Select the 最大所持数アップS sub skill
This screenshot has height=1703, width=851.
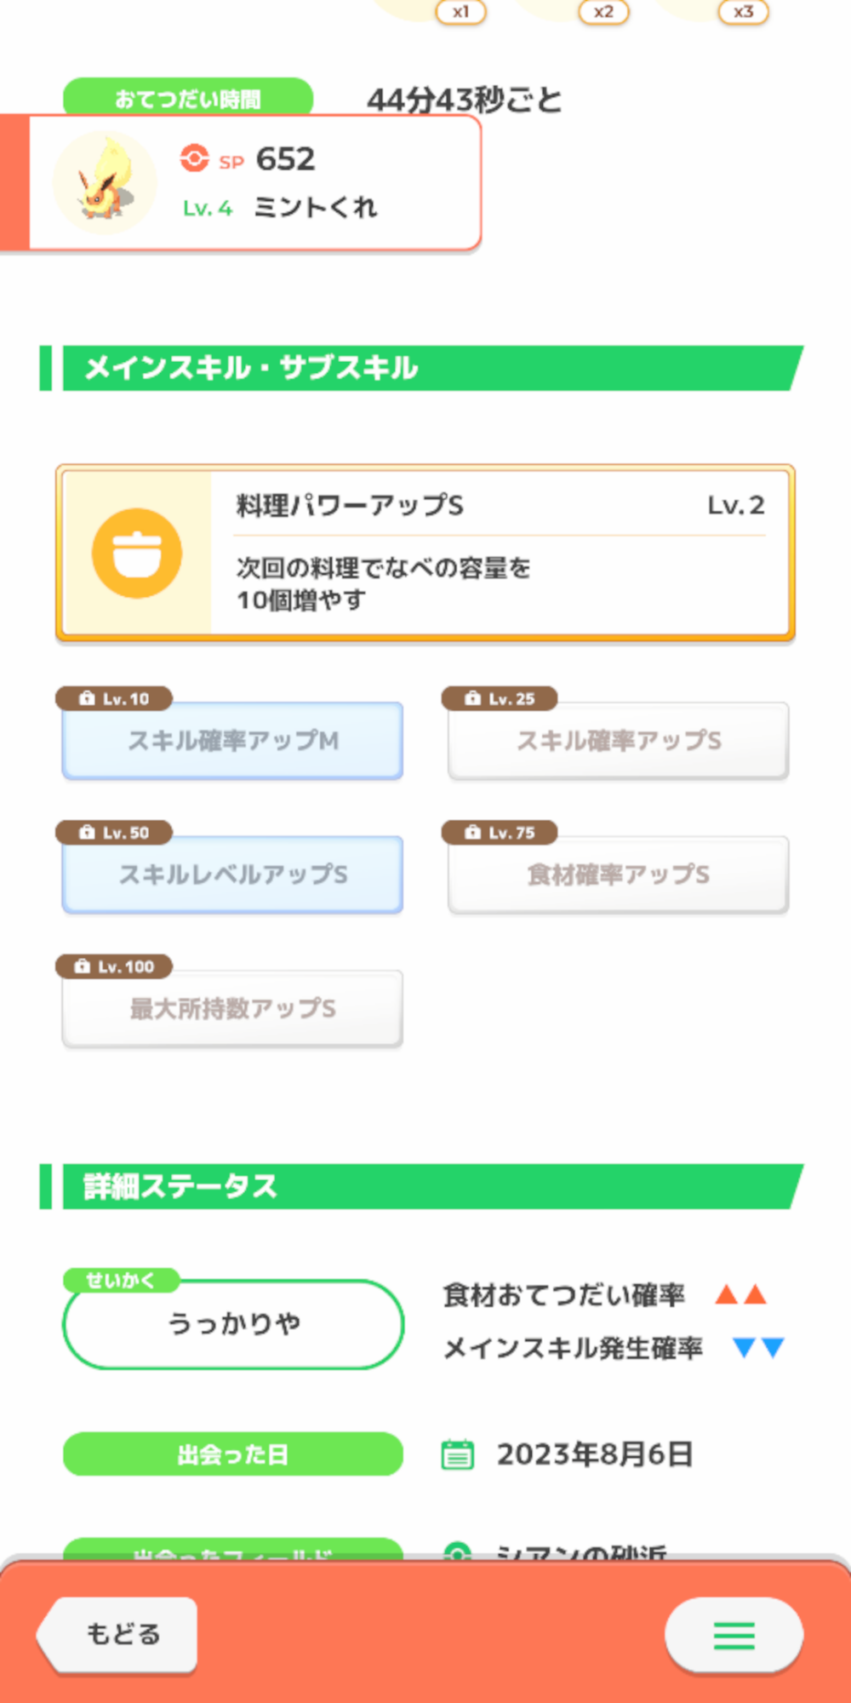[x=232, y=1009]
